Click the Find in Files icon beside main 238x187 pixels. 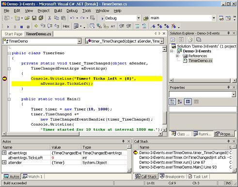tap(146, 18)
